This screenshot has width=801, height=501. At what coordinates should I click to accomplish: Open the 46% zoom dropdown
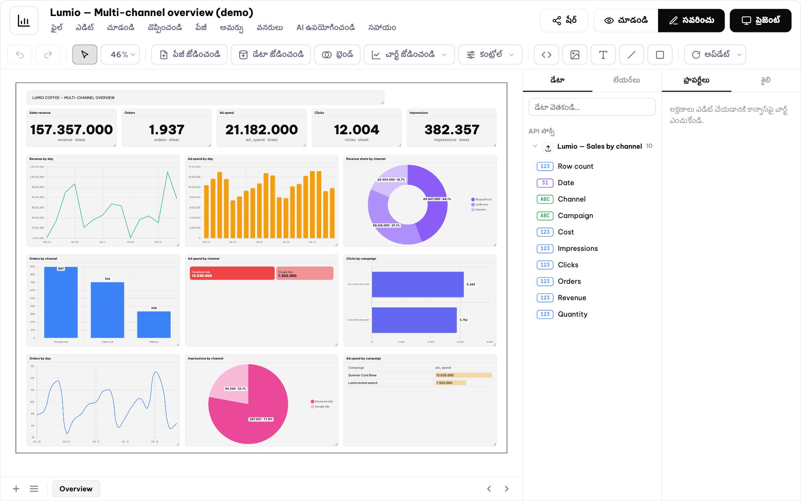(120, 55)
